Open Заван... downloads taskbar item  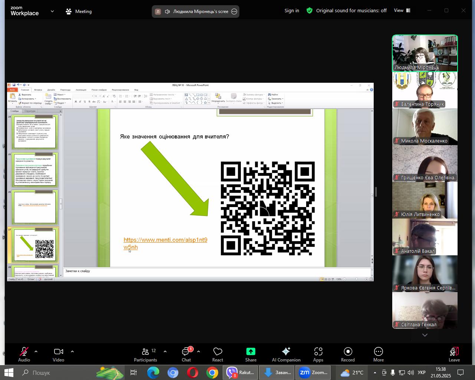pyautogui.click(x=277, y=373)
